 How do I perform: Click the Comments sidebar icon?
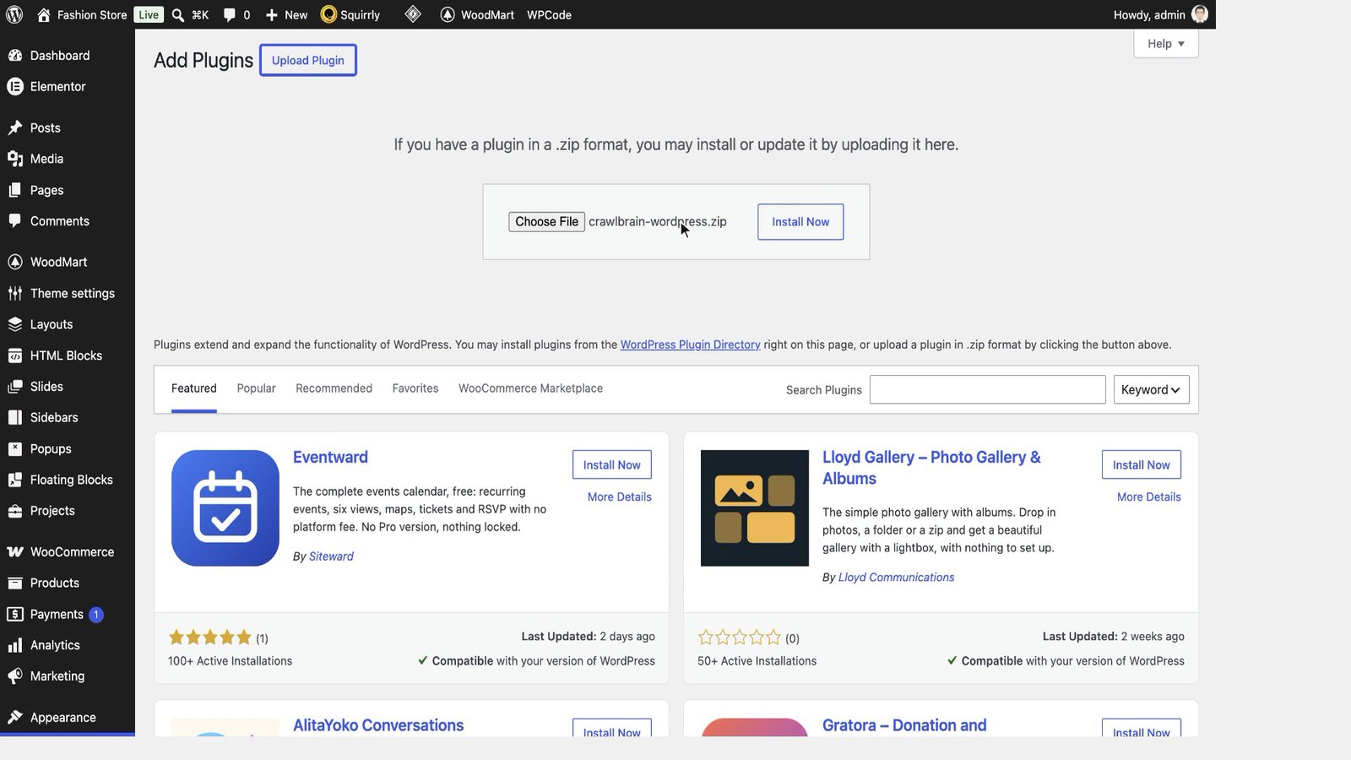pyautogui.click(x=15, y=220)
